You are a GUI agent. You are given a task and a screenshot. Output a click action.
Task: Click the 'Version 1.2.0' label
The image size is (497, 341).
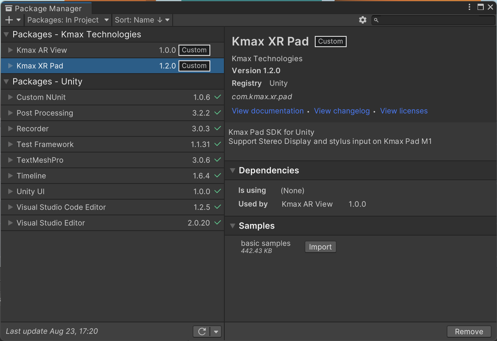click(x=256, y=71)
